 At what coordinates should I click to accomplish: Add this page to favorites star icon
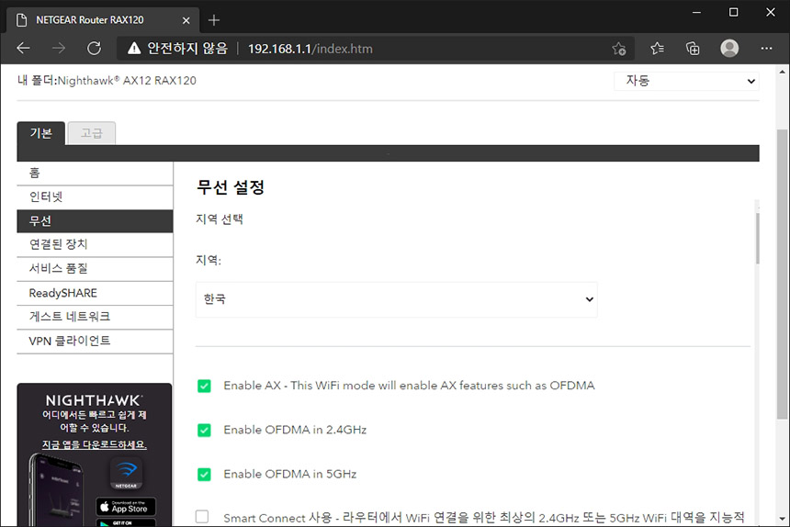click(619, 49)
